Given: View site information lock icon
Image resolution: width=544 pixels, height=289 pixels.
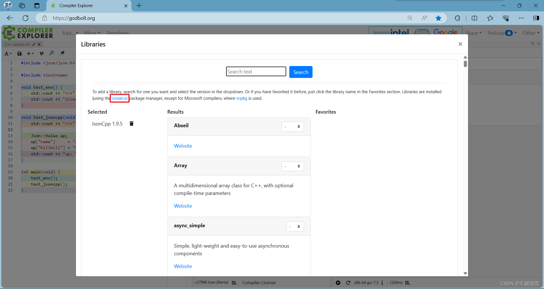Looking at the screenshot, I should (x=44, y=18).
